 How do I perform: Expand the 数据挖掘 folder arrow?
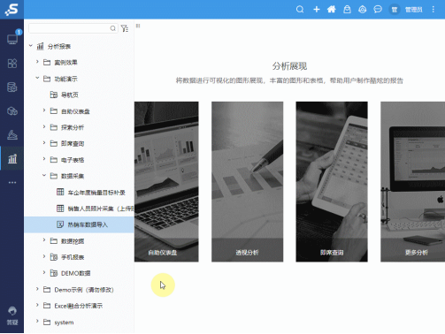[44, 240]
